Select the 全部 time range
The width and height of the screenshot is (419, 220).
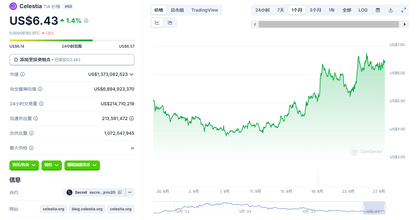coord(347,10)
